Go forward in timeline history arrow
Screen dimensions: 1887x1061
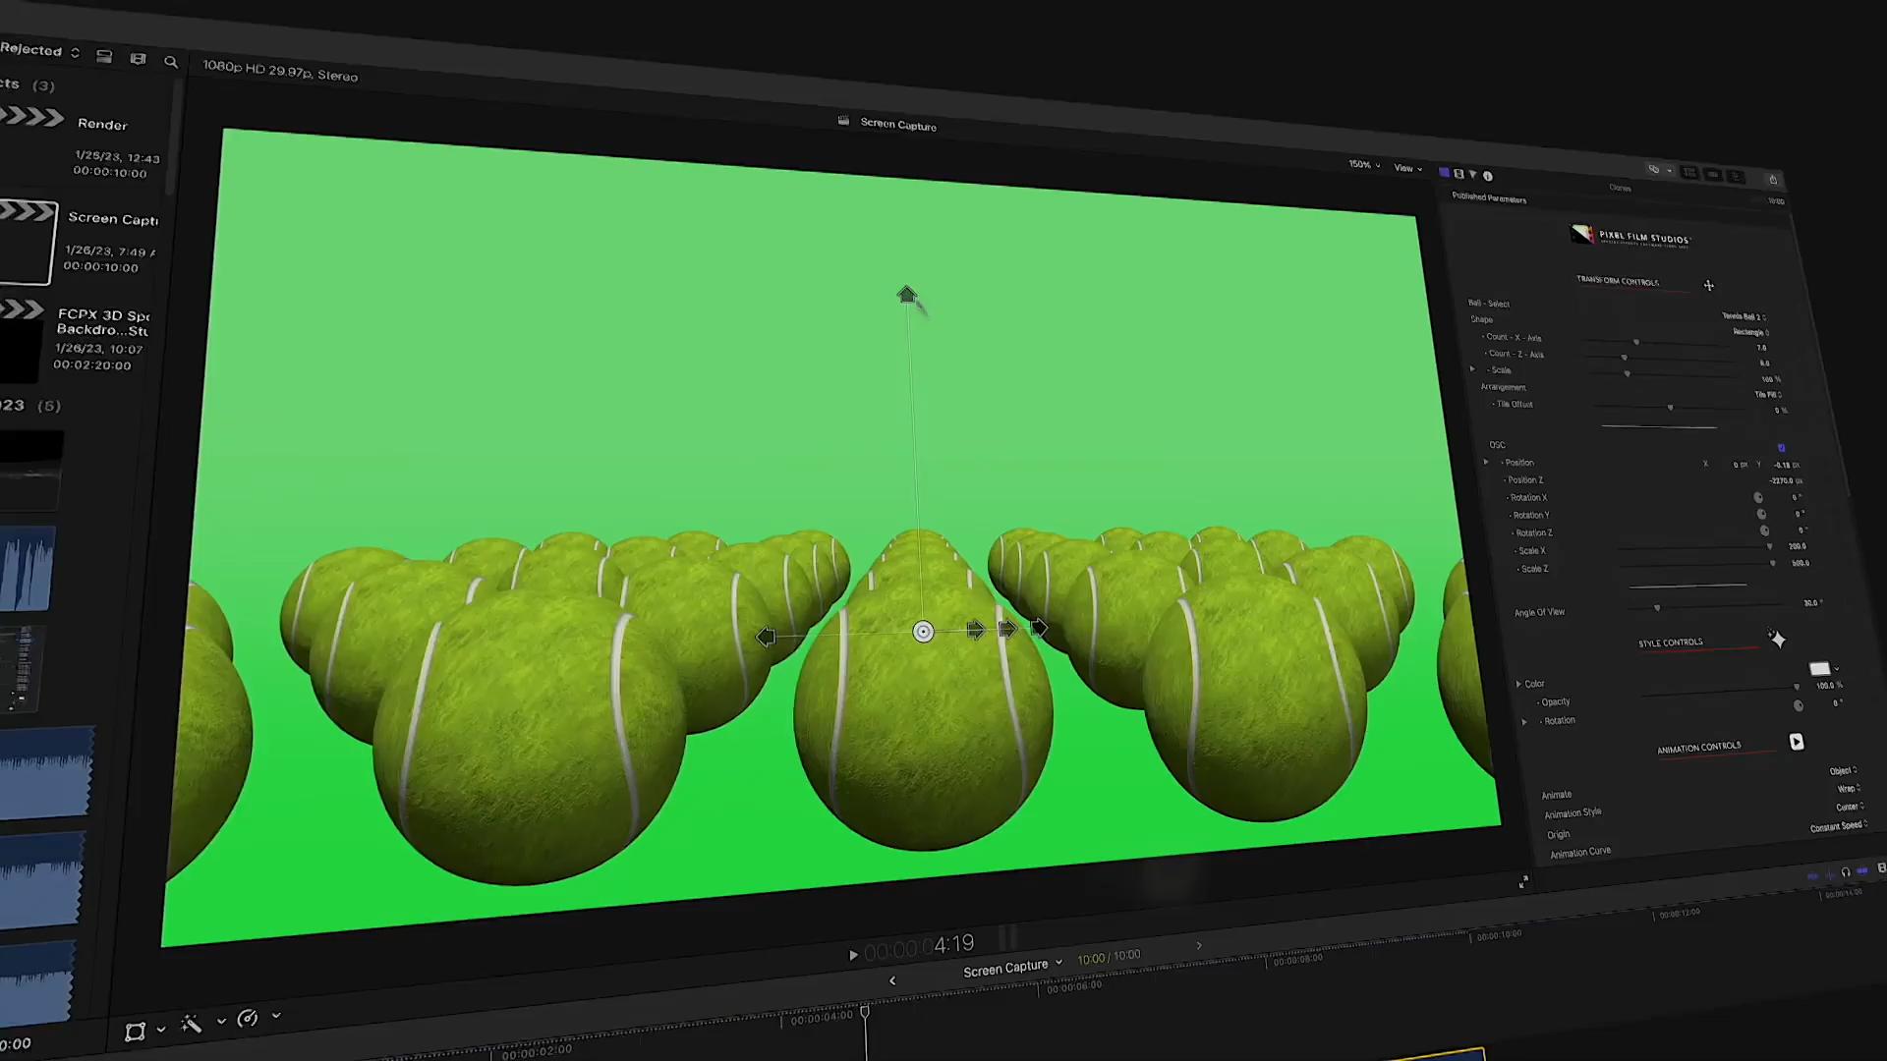[x=1198, y=945]
